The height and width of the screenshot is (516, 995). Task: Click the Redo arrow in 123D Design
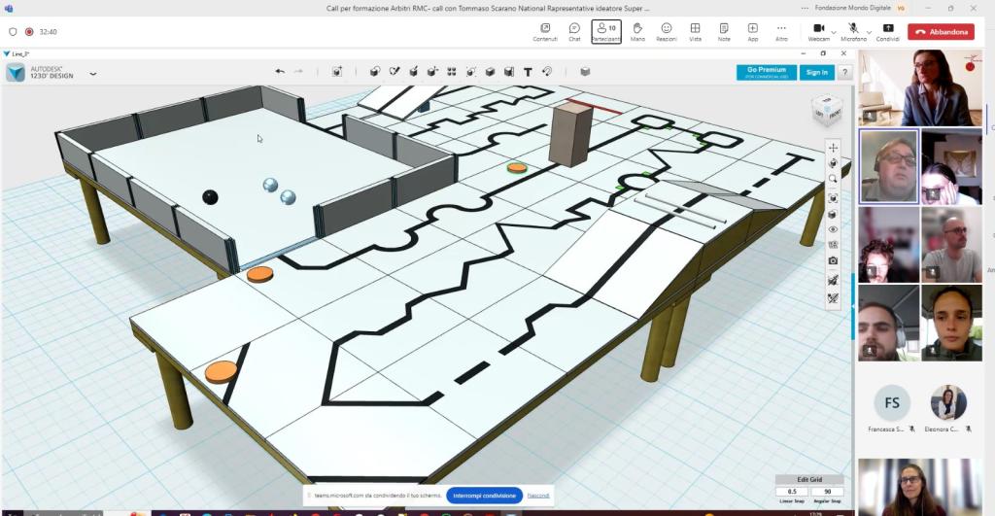pyautogui.click(x=298, y=72)
